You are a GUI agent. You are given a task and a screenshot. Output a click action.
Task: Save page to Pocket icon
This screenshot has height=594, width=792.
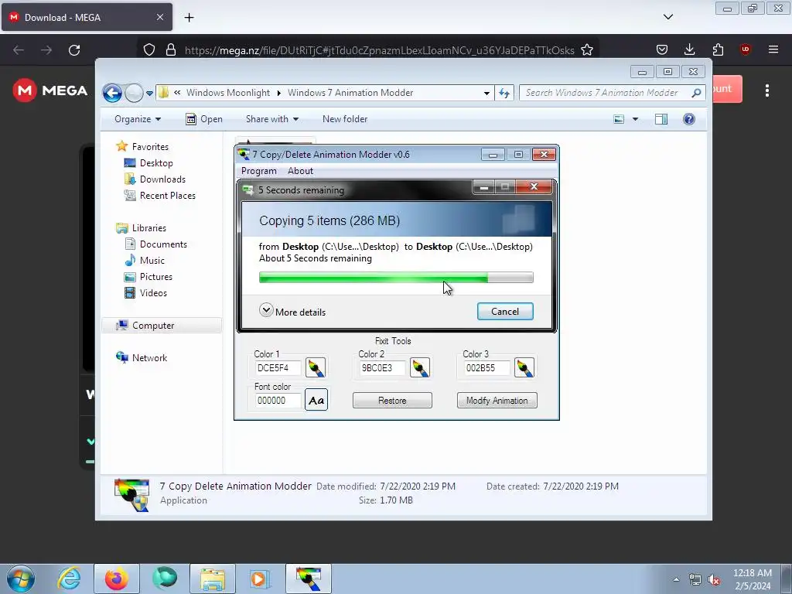[662, 49]
